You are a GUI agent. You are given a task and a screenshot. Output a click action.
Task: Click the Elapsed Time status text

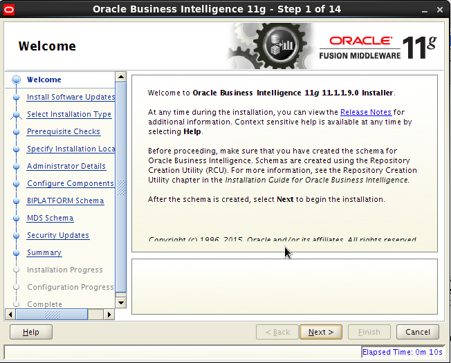click(x=403, y=352)
